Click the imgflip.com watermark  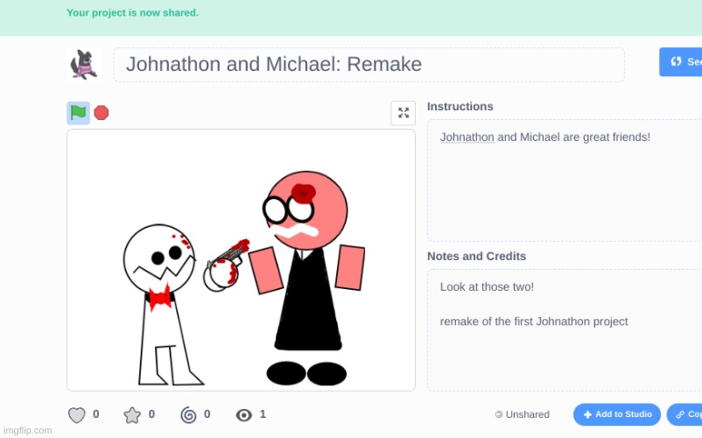28,430
